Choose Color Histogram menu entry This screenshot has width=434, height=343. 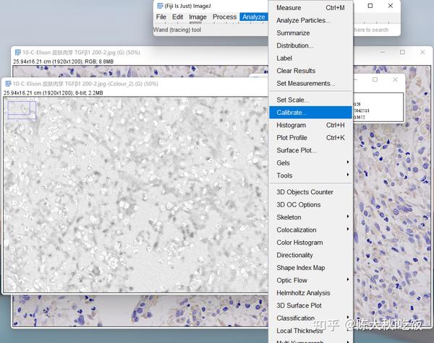310,243
